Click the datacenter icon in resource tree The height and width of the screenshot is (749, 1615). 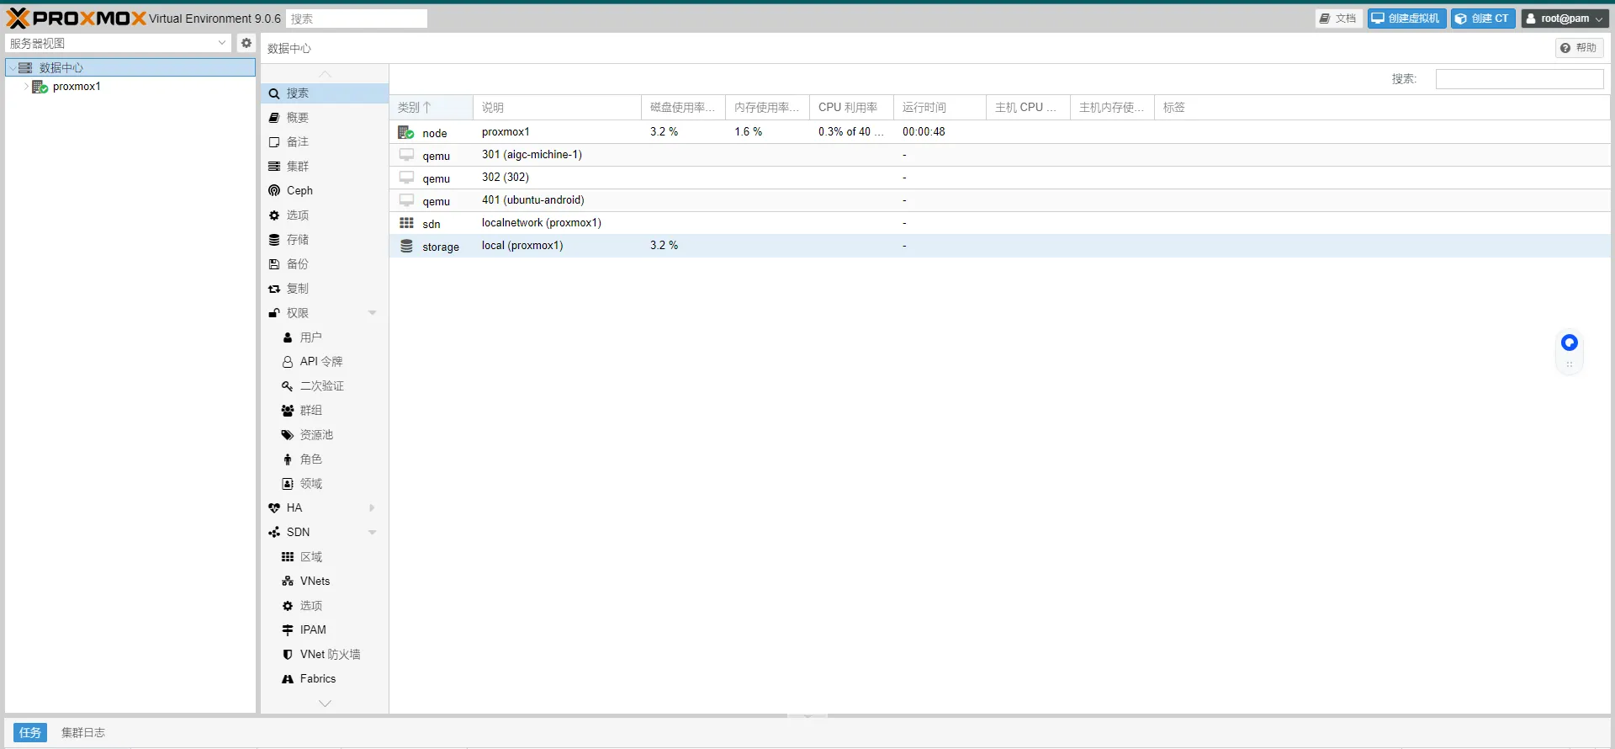coord(25,67)
